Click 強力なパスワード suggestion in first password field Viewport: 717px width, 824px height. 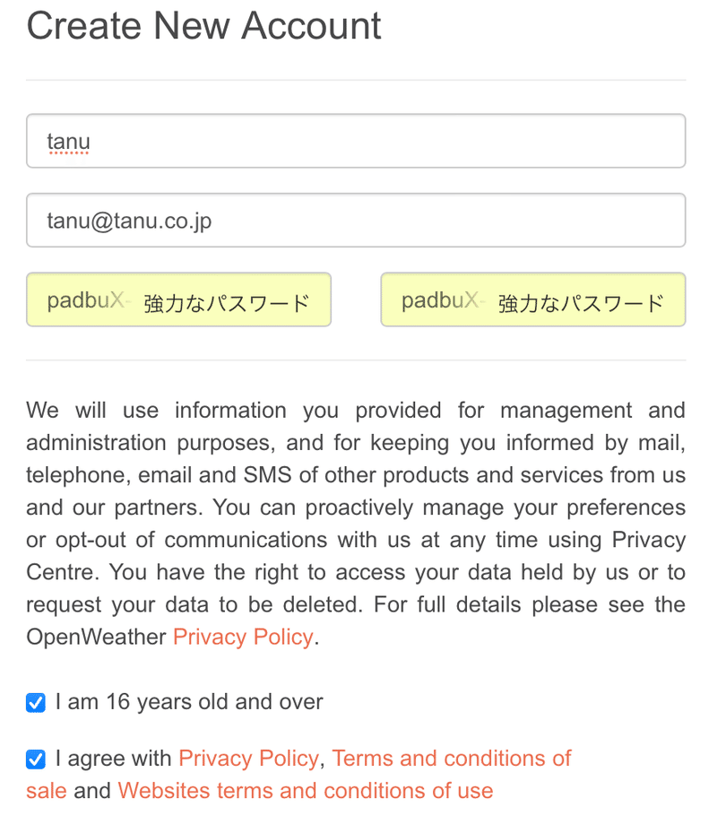[x=227, y=304]
